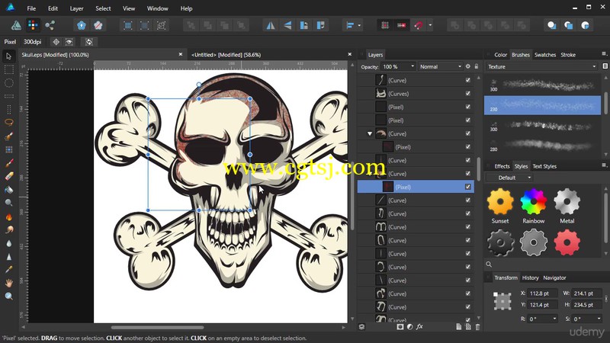Click the Flip Horizontal toolbar icon
610x343 pixels.
pos(271,25)
